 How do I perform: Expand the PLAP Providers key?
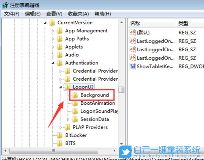point(61,127)
